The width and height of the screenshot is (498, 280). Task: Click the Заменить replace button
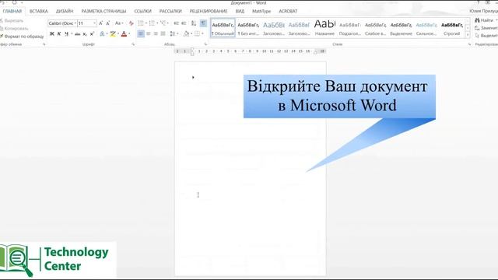(486, 28)
